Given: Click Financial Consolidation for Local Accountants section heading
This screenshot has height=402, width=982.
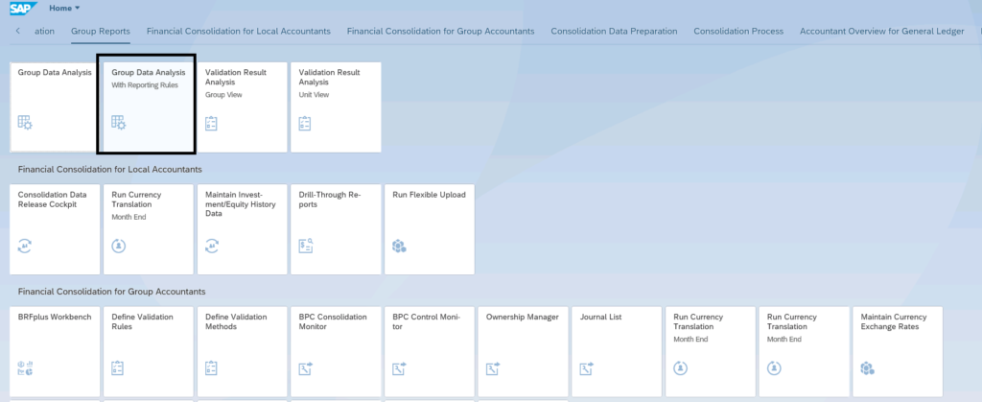Looking at the screenshot, I should tap(110, 169).
